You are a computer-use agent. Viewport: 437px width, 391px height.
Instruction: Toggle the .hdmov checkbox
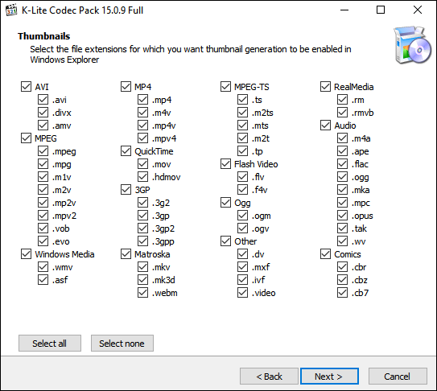(142, 177)
